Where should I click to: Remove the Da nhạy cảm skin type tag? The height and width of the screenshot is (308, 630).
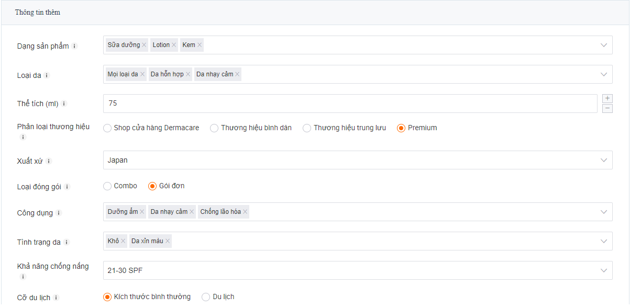point(237,74)
